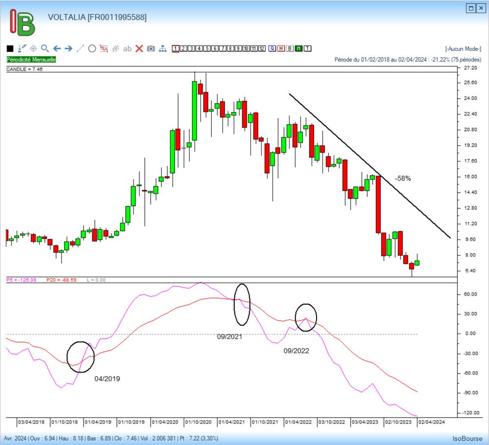The width and height of the screenshot is (489, 445).
Task: Click the '09/2022' annotation text
Action: pyautogui.click(x=296, y=351)
